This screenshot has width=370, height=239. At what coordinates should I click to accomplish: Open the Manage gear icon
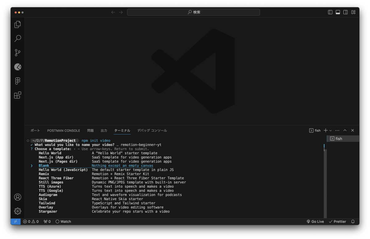[18, 211]
